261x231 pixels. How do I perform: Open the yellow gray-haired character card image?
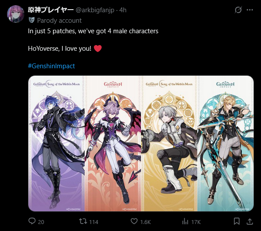[169, 143]
